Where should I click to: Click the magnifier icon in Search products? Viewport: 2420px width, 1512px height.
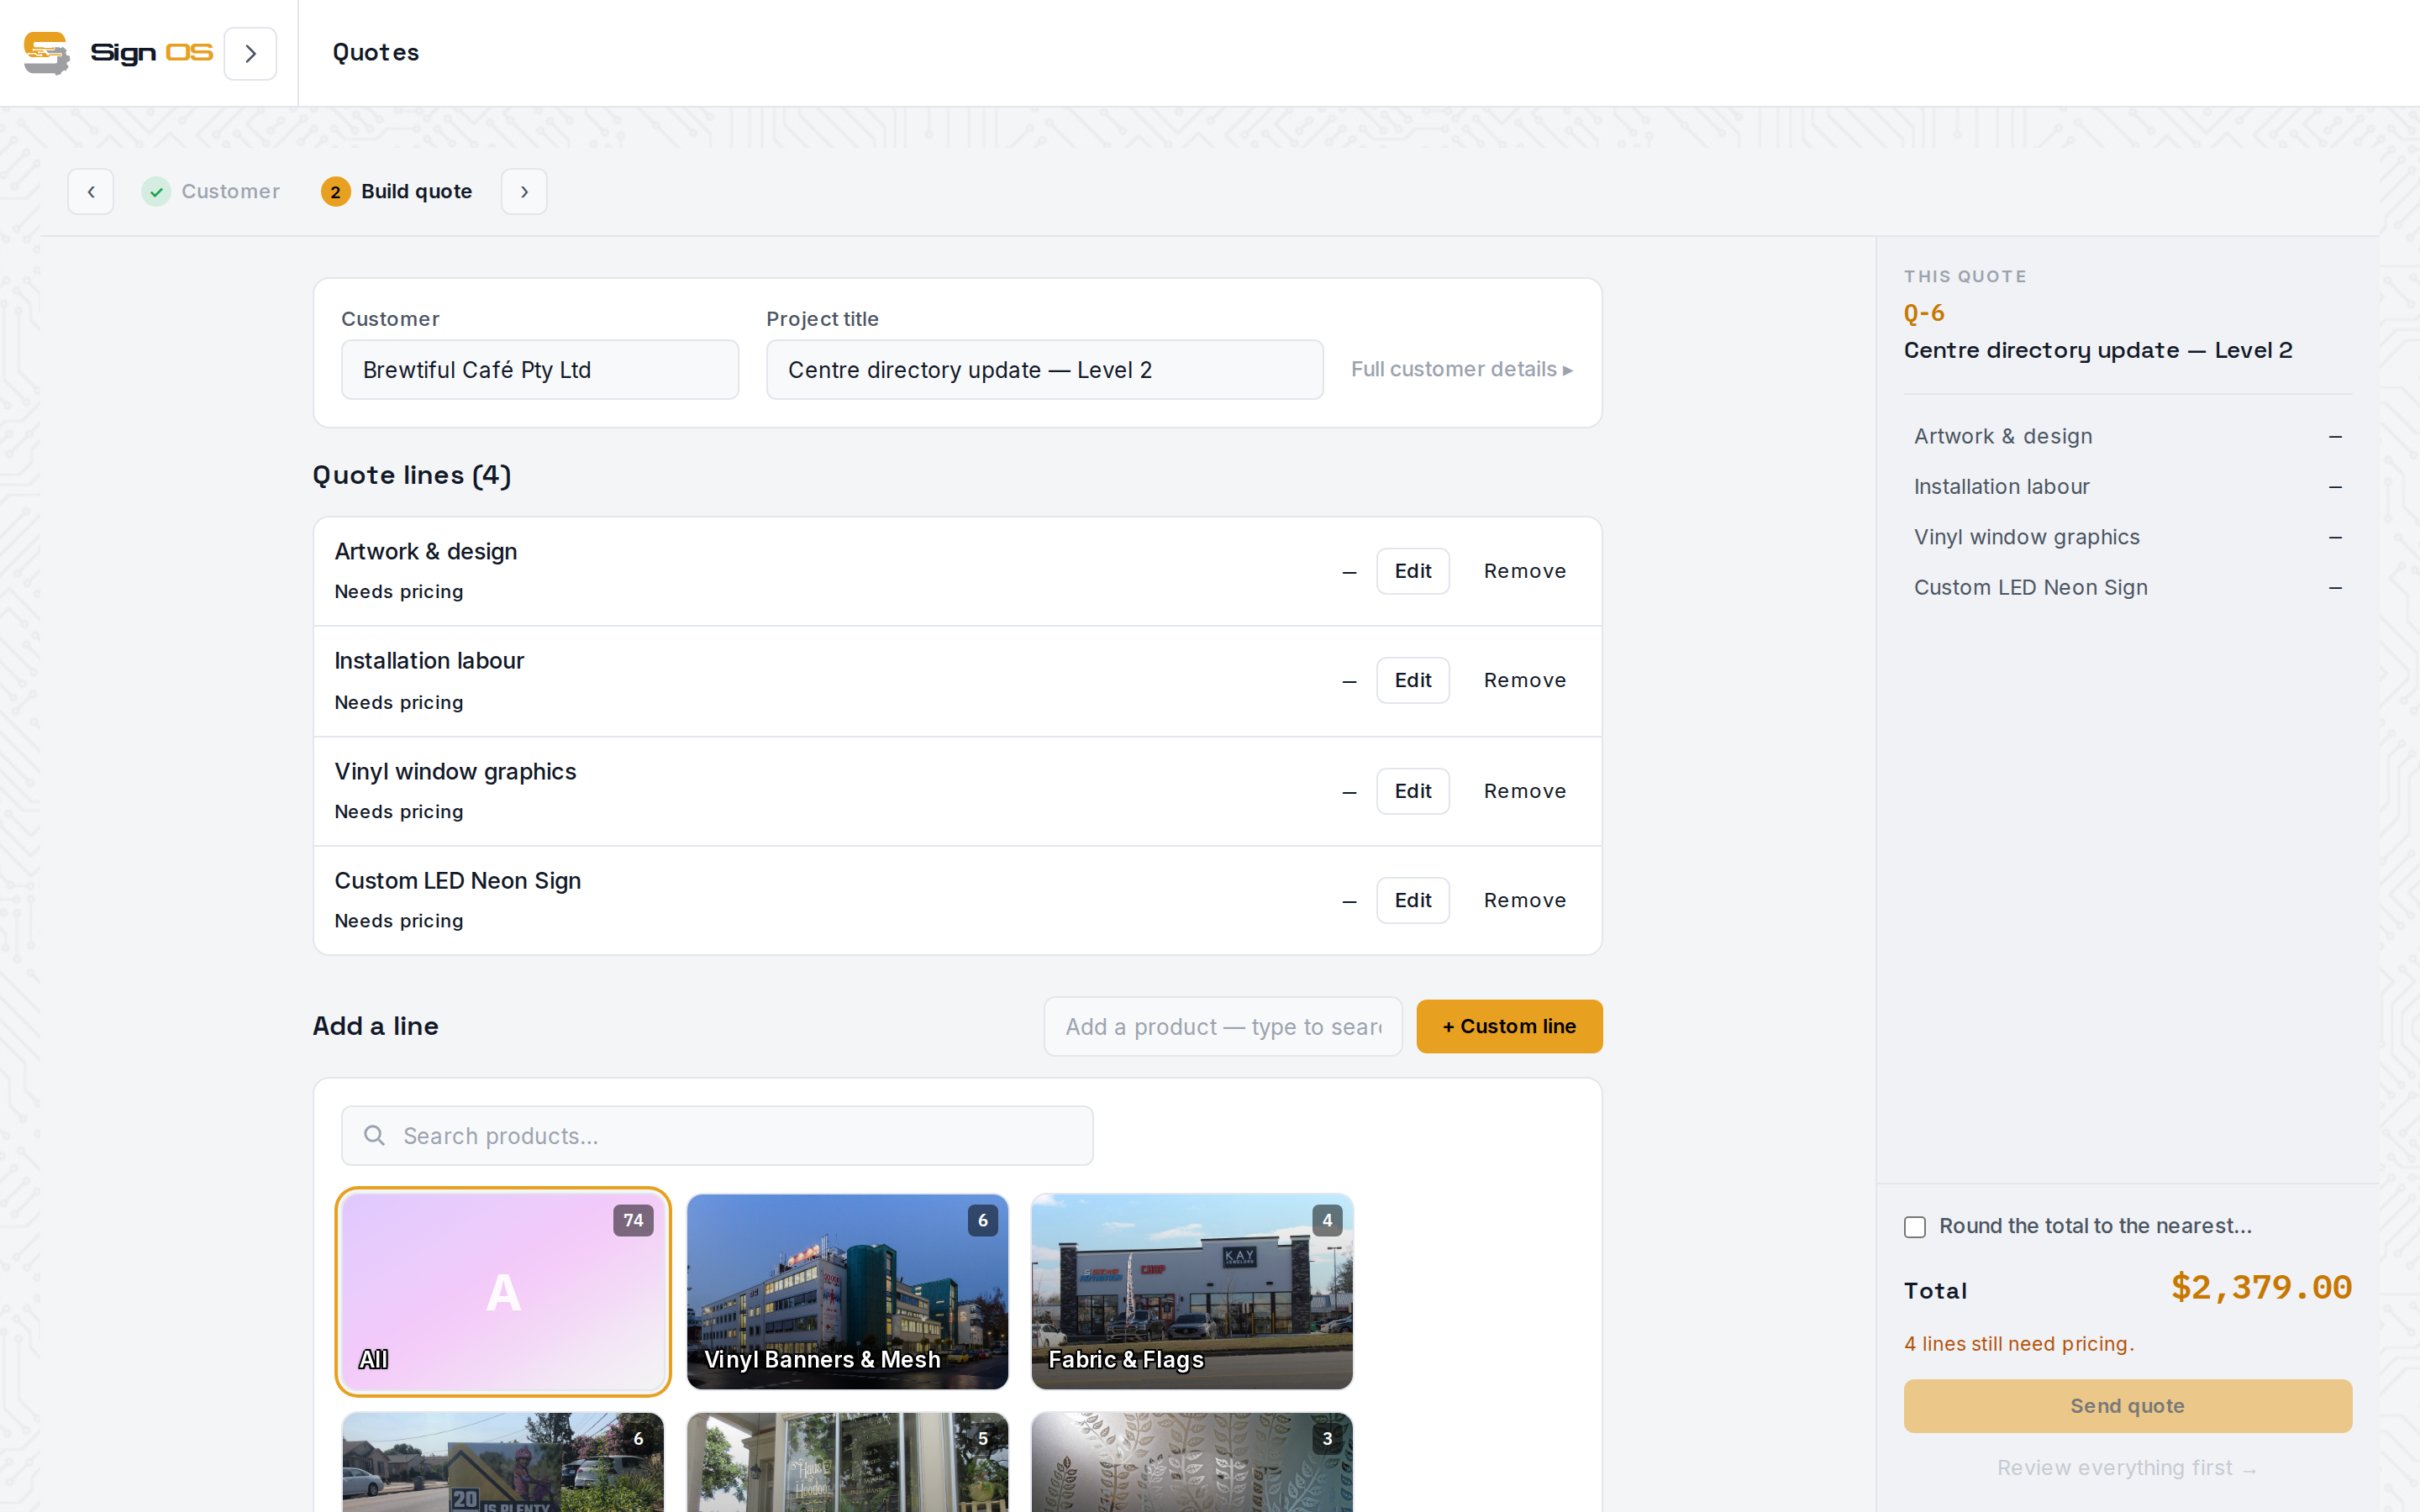click(374, 1135)
